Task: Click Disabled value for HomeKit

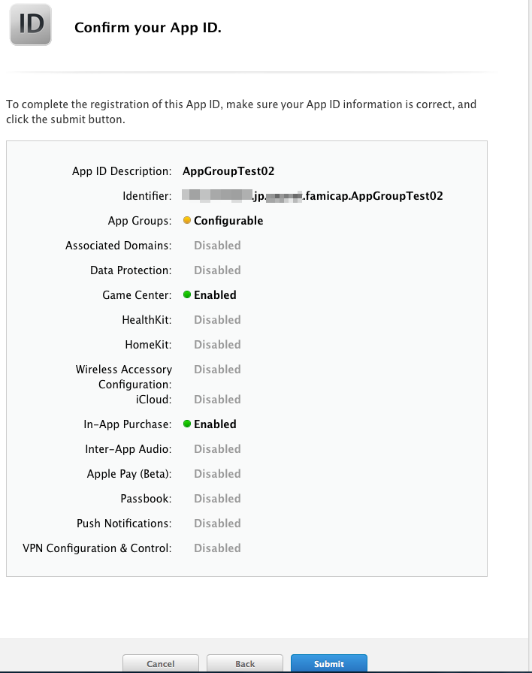Action: tap(217, 345)
